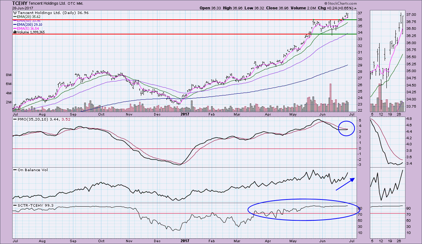Click price axis label 22 on main chart
The image size is (422, 244).
pyautogui.click(x=360, y=111)
